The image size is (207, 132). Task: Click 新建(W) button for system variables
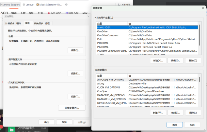[158, 113]
